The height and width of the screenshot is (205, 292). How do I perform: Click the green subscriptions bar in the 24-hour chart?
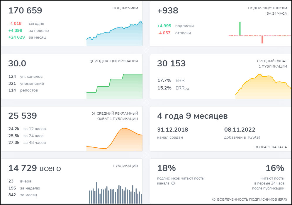point(240,29)
